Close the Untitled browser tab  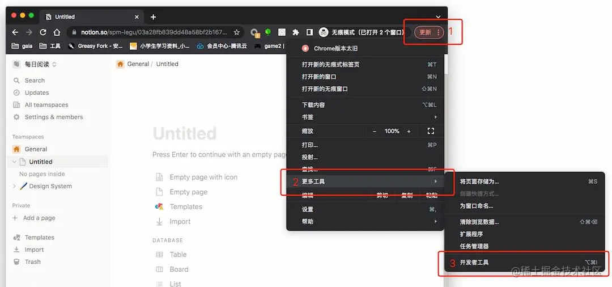tap(137, 17)
